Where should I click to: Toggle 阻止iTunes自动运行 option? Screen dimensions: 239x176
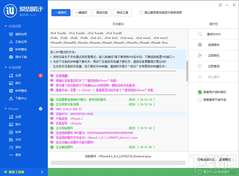200,172
